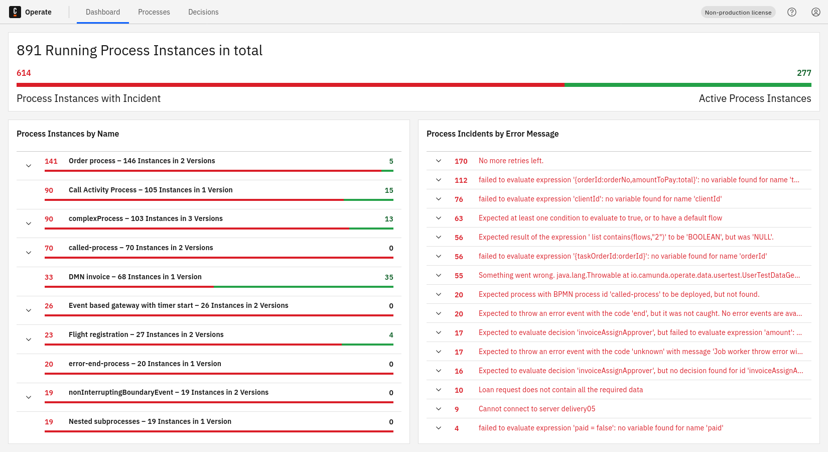Screen dimensions: 828x452
Task: Expand the 'Cannot connect to server delivery05' row
Action: click(439, 409)
